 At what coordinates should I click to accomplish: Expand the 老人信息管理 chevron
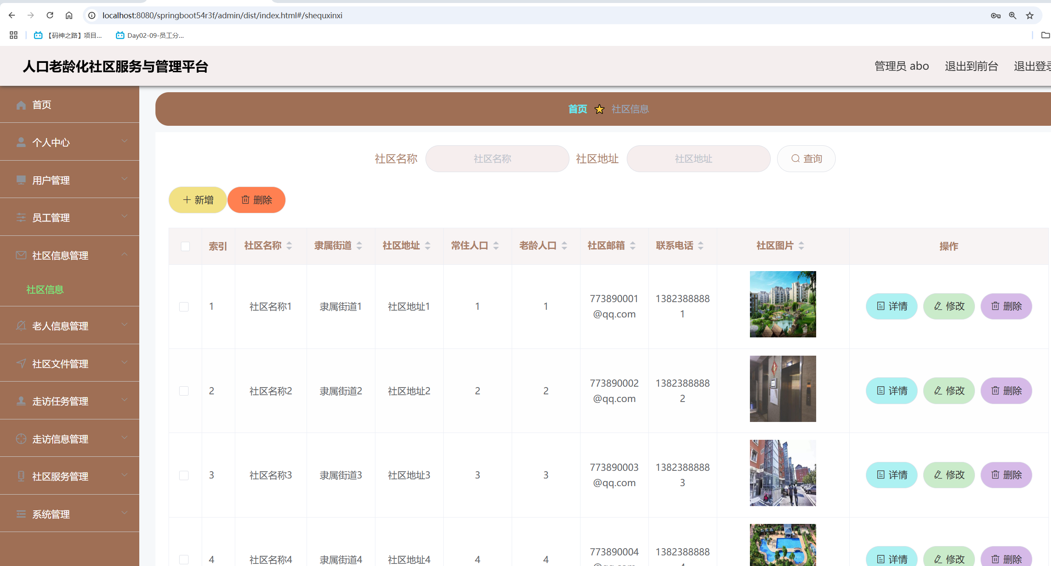coord(124,325)
